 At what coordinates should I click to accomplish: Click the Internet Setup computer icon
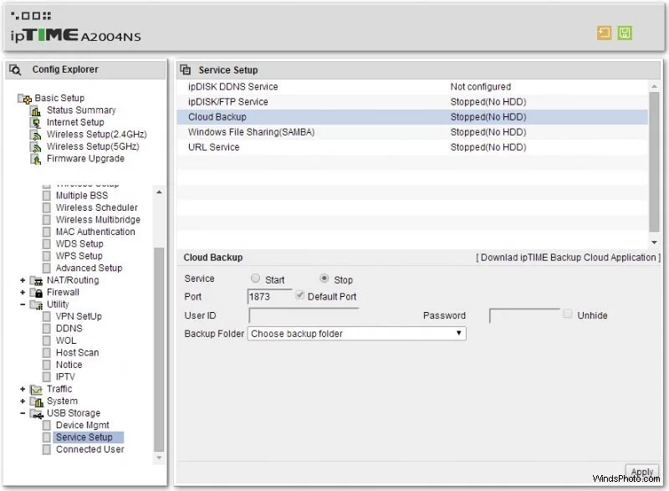36,122
